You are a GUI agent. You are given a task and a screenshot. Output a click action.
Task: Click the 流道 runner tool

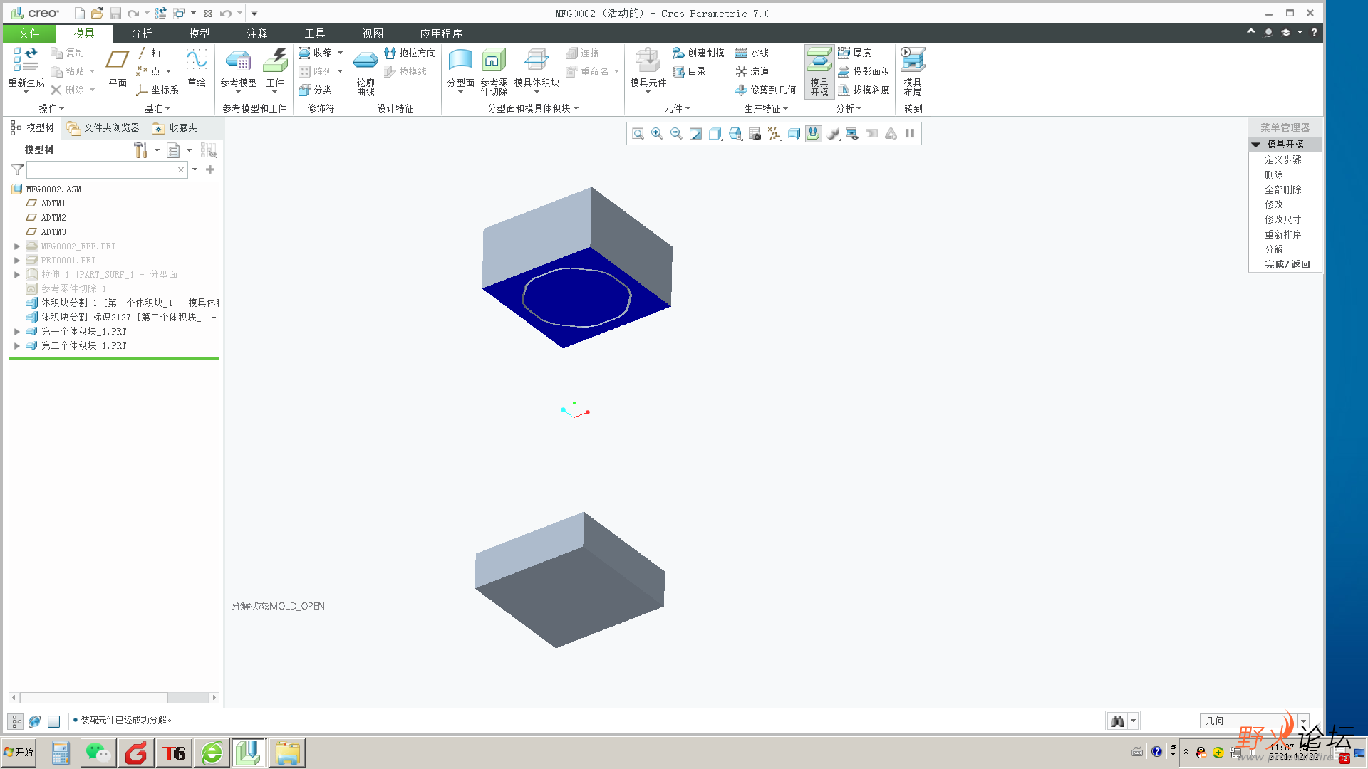pyautogui.click(x=752, y=71)
